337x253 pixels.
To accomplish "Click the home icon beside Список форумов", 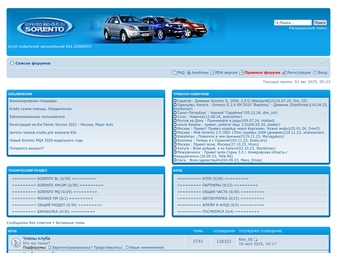I will pyautogui.click(x=12, y=63).
